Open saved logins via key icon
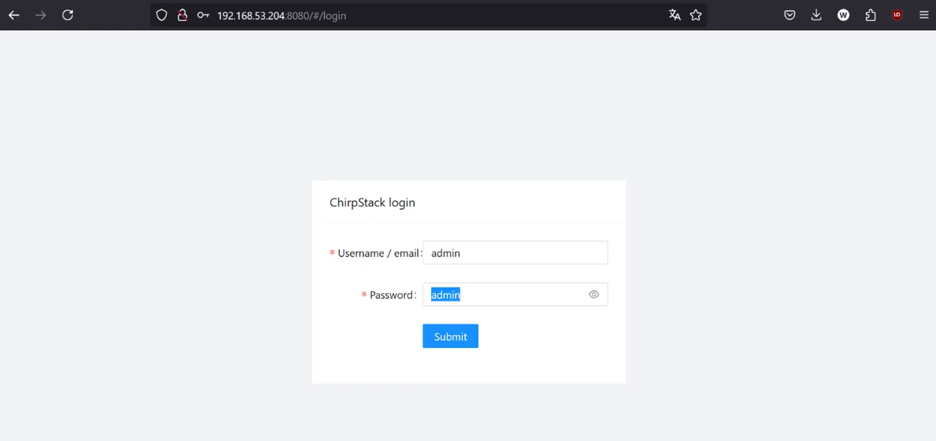Image resolution: width=936 pixels, height=441 pixels. [x=203, y=15]
